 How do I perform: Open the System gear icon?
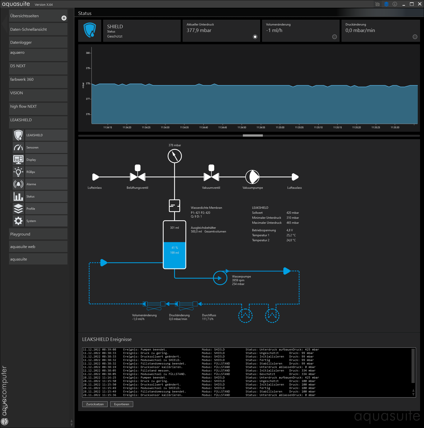[18, 221]
